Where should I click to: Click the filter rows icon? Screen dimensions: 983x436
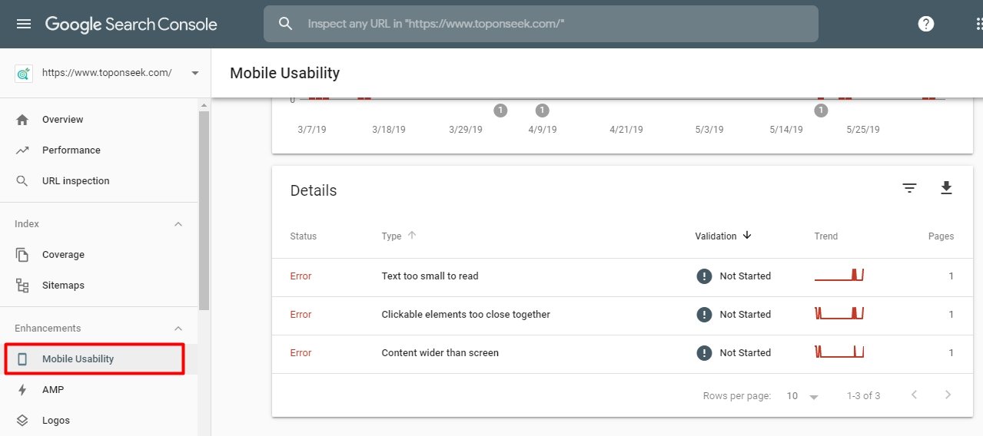tap(910, 188)
